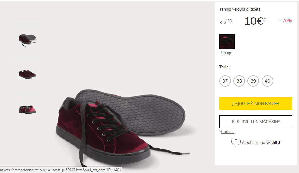
Task: Click the heart wishlist icon
Action: pyautogui.click(x=236, y=143)
